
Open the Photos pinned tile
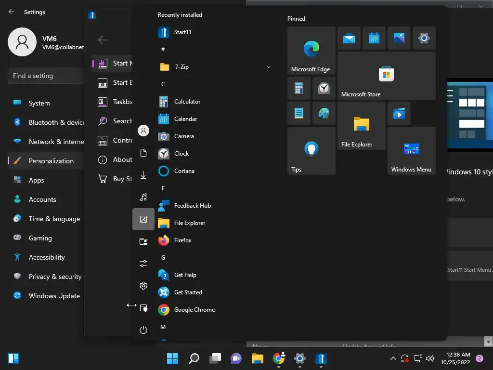pos(399,38)
